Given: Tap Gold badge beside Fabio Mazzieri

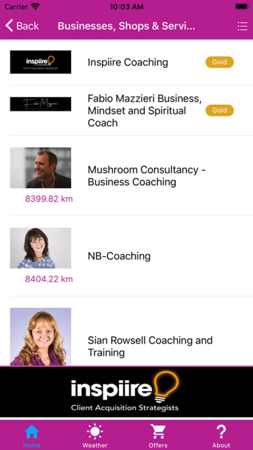Looking at the screenshot, I should (x=219, y=110).
